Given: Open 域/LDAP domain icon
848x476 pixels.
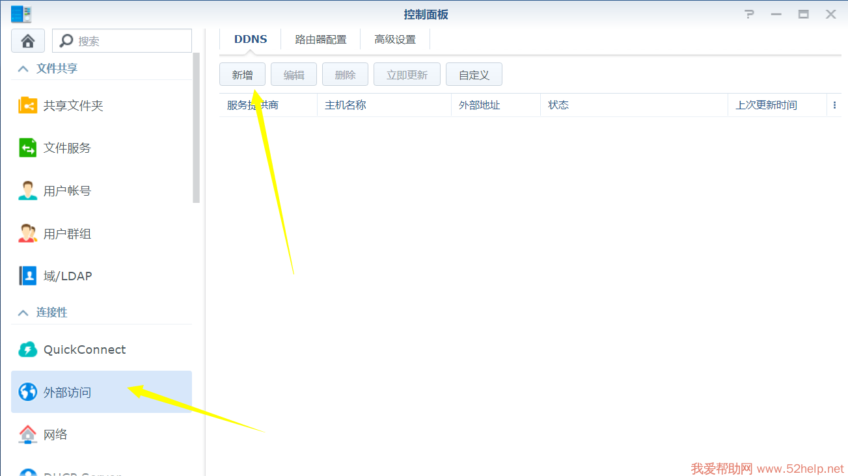Looking at the screenshot, I should 28,276.
